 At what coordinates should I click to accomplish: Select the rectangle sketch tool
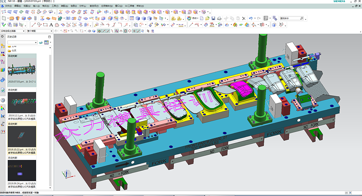(x=45, y=25)
